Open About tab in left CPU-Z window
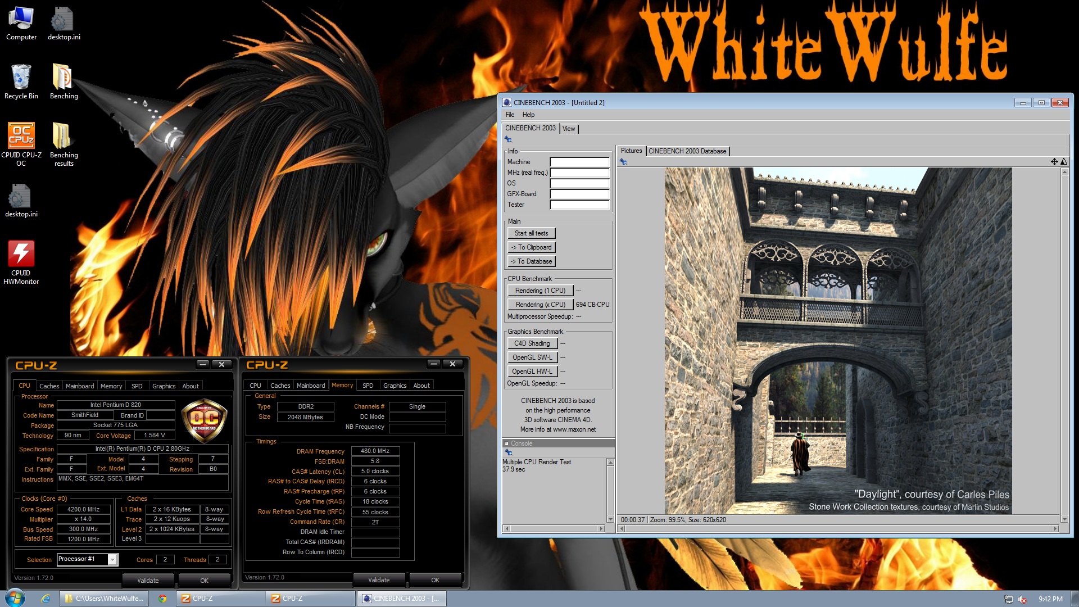The image size is (1079, 607). (x=191, y=386)
